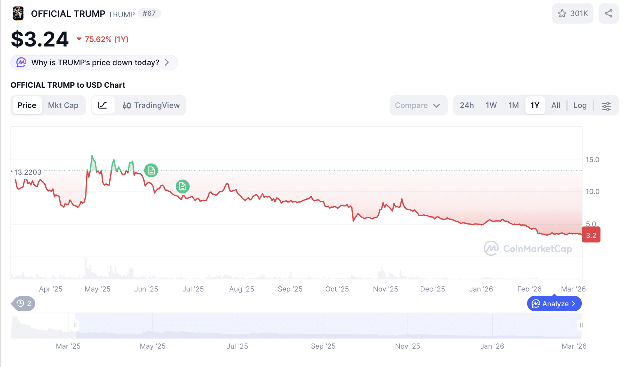623x367 pixels.
Task: Click the #67 rank badge
Action: tap(149, 13)
